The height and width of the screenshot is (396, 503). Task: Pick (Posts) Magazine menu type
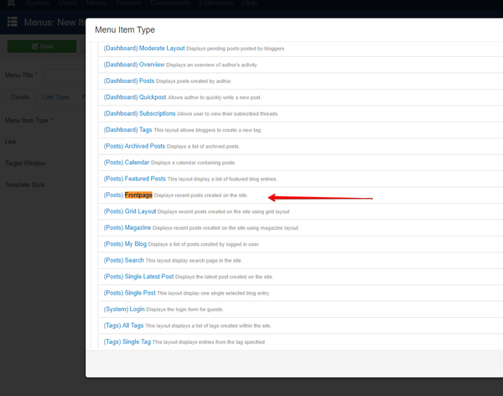click(x=127, y=227)
